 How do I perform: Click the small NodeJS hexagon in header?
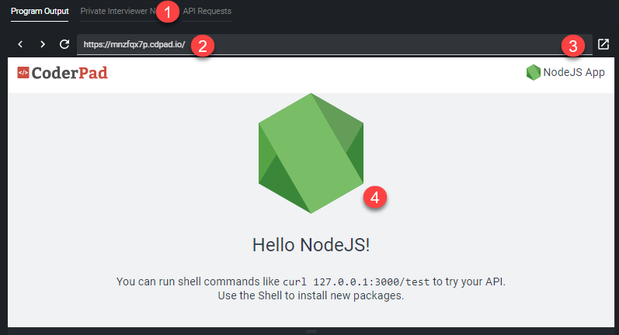pyautogui.click(x=533, y=73)
